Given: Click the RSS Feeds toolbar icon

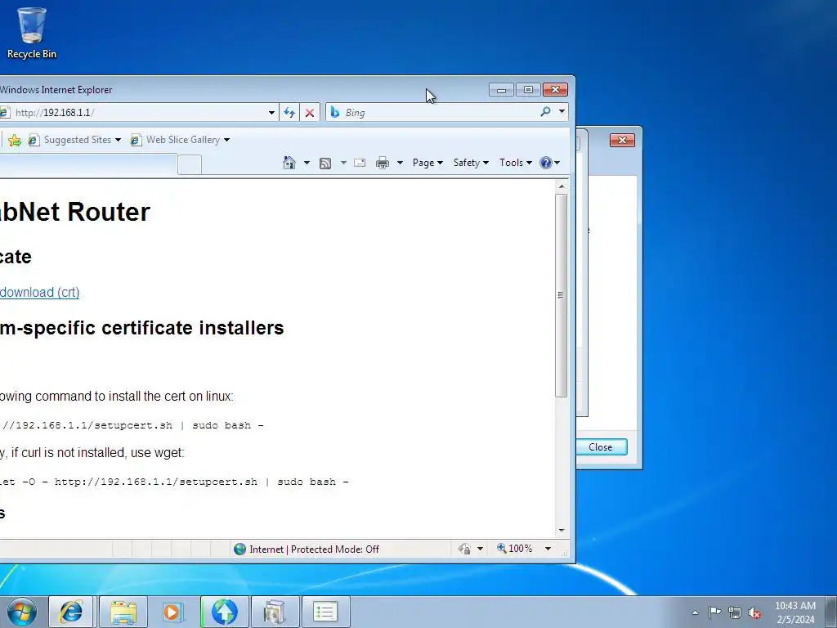Looking at the screenshot, I should [x=325, y=163].
